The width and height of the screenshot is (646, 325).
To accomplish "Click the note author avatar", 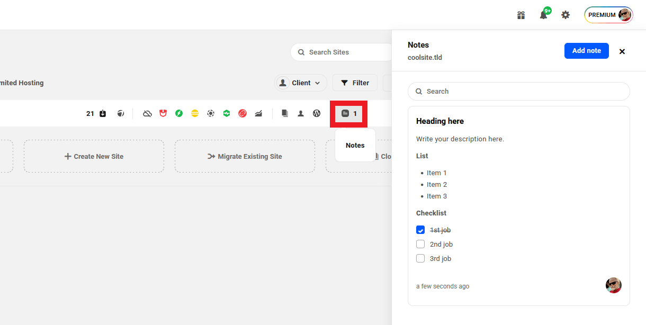I will 614,285.
